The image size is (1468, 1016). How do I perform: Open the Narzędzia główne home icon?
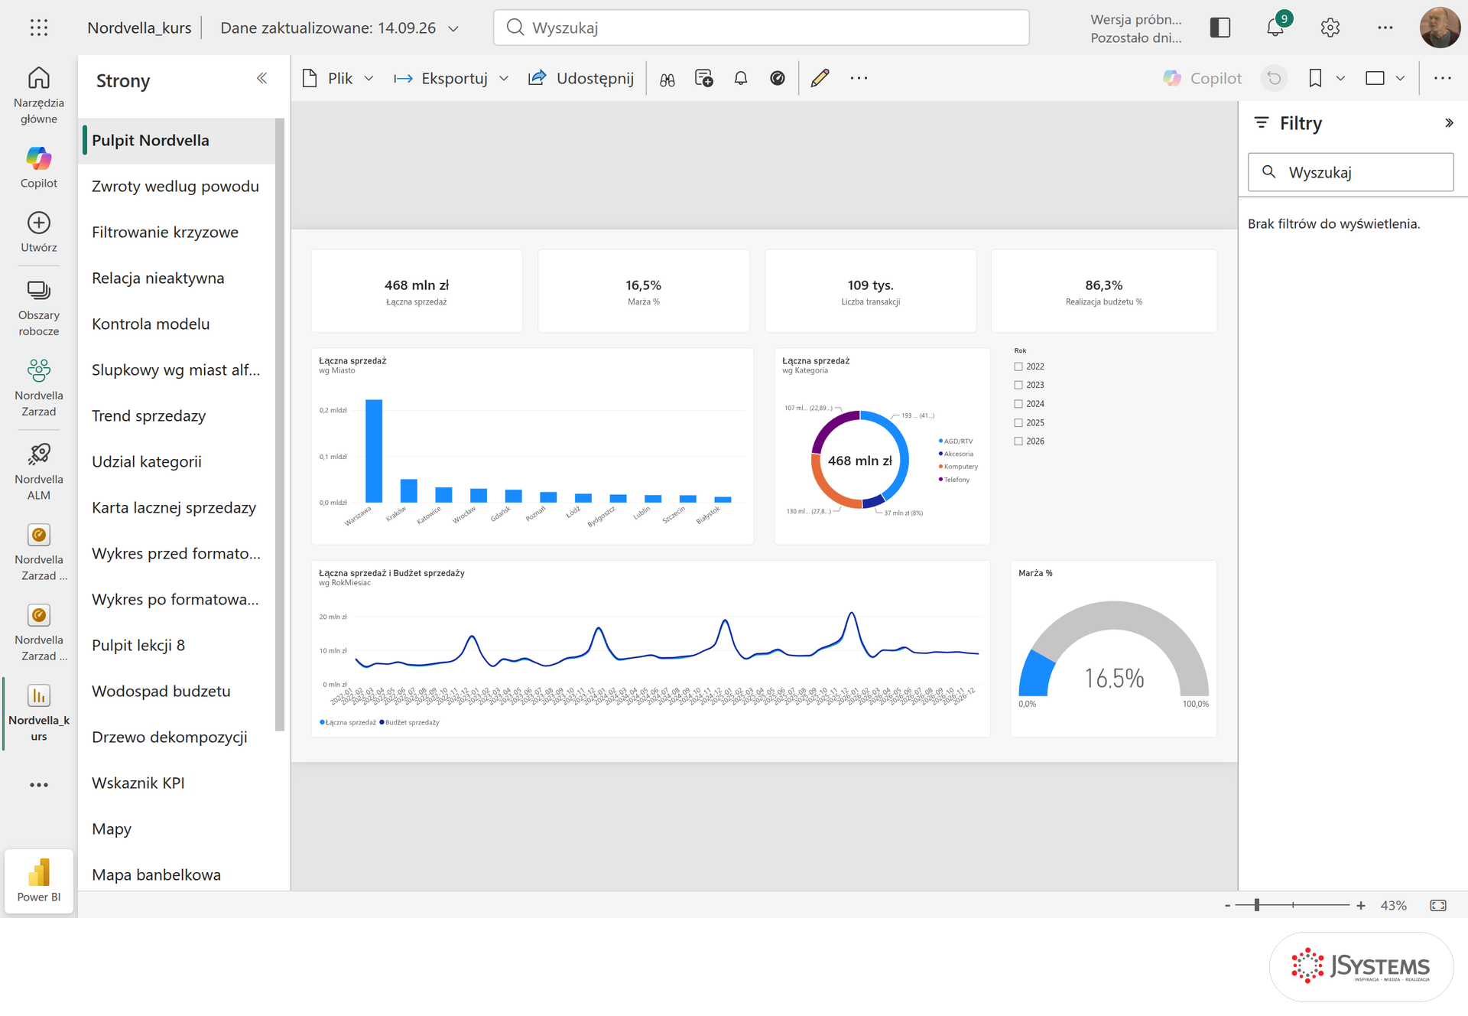(39, 78)
